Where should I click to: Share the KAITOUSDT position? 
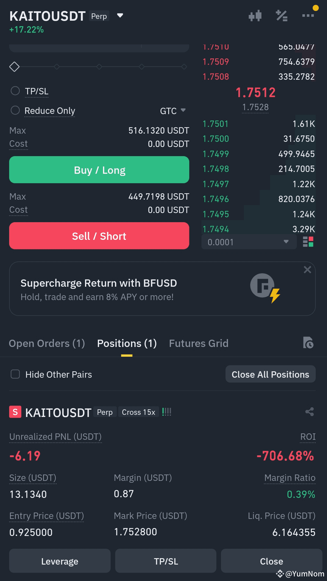(310, 412)
